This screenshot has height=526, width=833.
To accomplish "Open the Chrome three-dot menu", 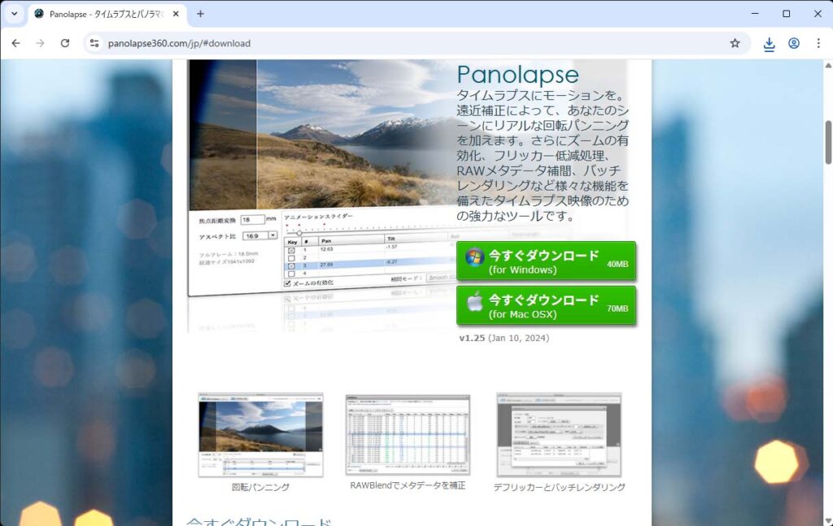I will click(818, 43).
